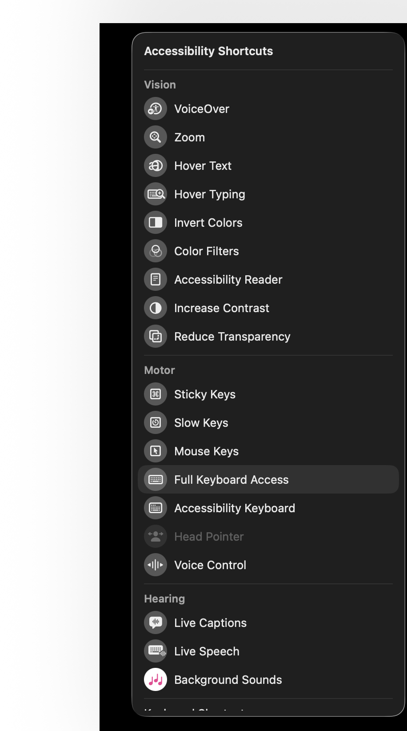
Task: Enable Sticky Keys
Action: [268, 394]
